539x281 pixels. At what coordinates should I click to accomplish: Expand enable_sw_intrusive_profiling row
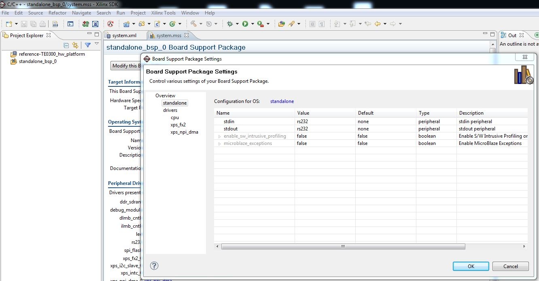tap(219, 136)
